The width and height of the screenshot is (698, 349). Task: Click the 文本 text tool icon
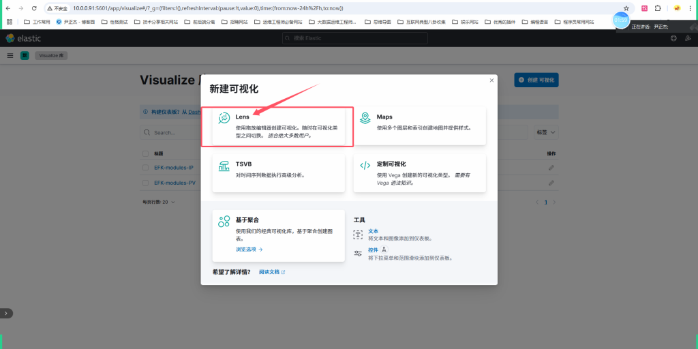point(358,234)
